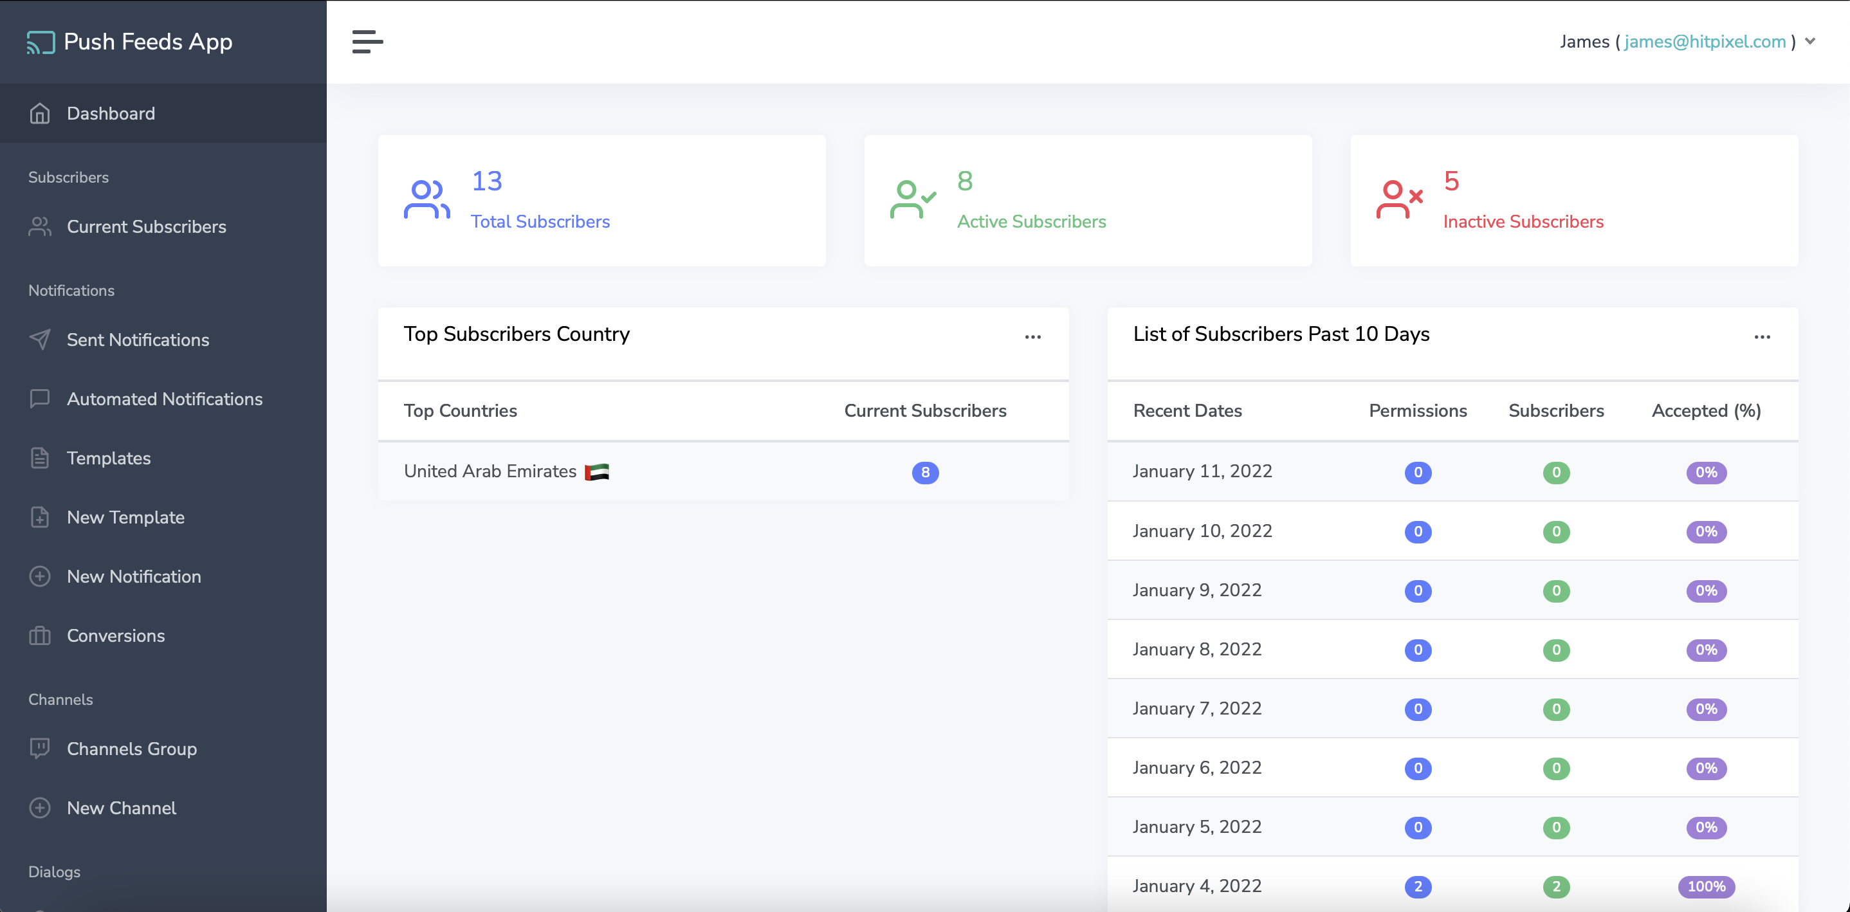
Task: Click the 100% accepted badge for January 4
Action: [1707, 887]
